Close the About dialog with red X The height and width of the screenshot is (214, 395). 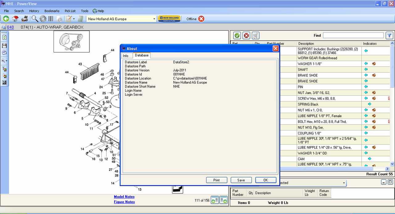[276, 48]
